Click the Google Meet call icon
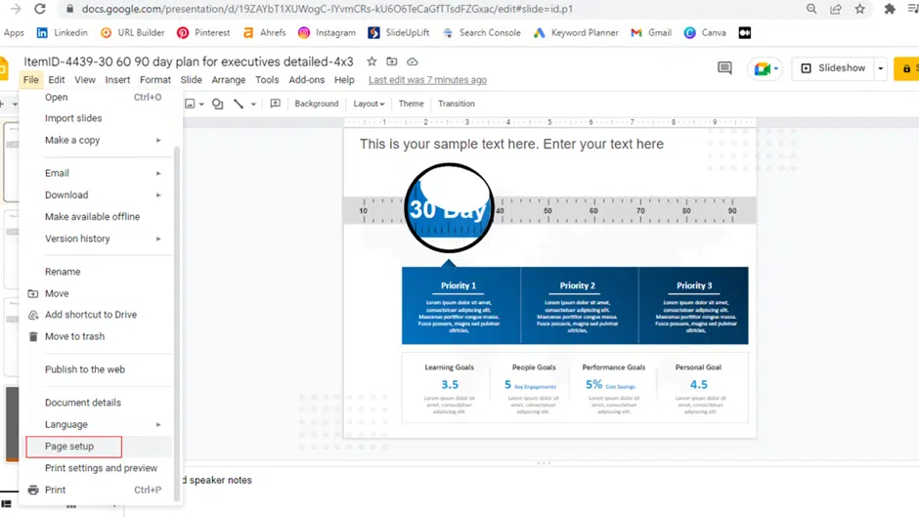The image size is (919, 517). 764,69
